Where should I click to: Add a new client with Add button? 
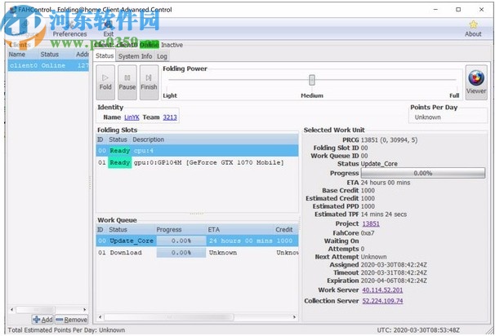(x=43, y=320)
